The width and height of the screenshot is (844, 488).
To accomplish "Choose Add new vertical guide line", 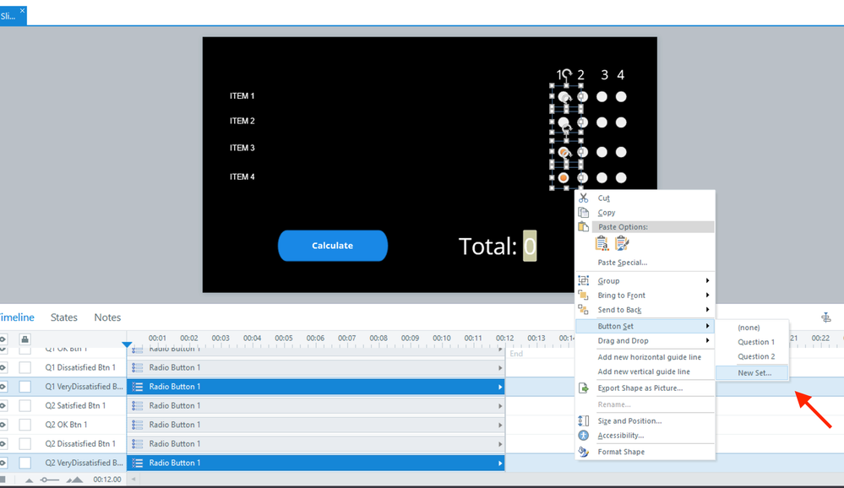I will coord(645,371).
